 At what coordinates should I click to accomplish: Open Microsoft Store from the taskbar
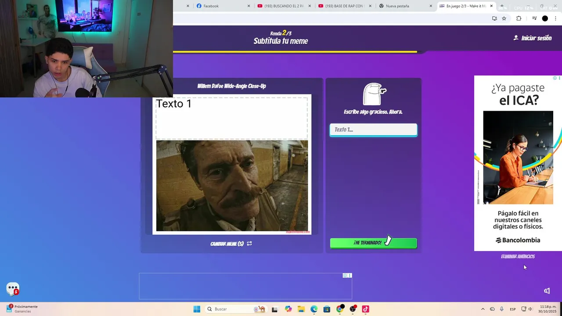(x=327, y=309)
